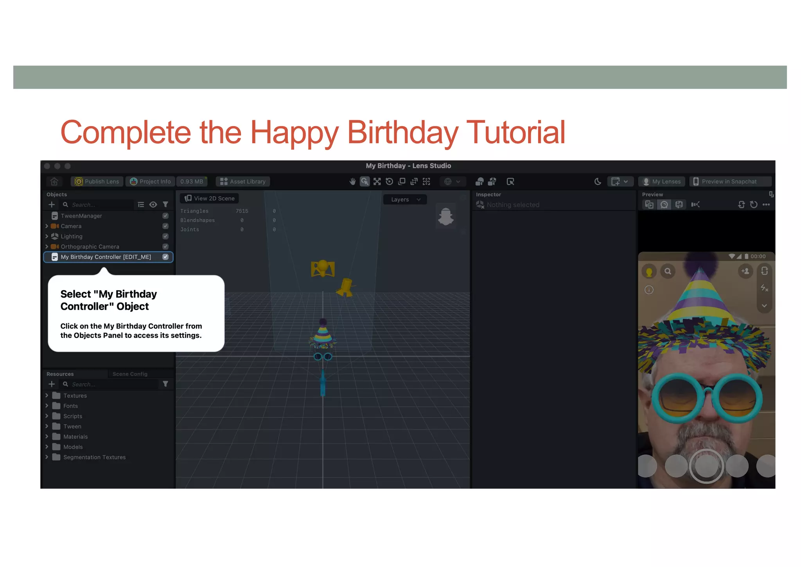Image resolution: width=801 pixels, height=567 pixels.
Task: Select the Pan hand tool
Action: [x=352, y=182]
